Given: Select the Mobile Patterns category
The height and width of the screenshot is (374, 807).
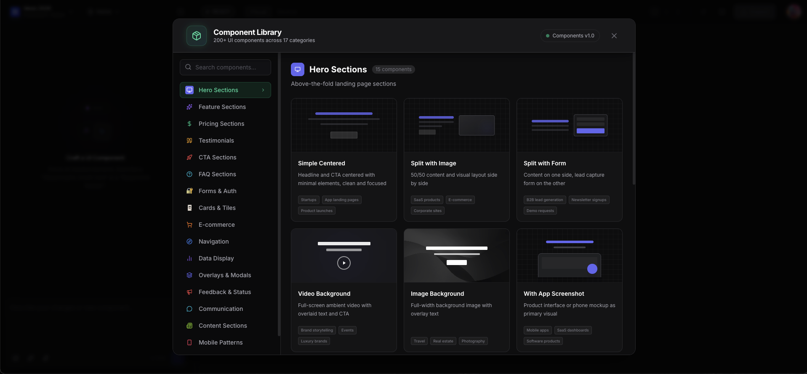Looking at the screenshot, I should 225,342.
